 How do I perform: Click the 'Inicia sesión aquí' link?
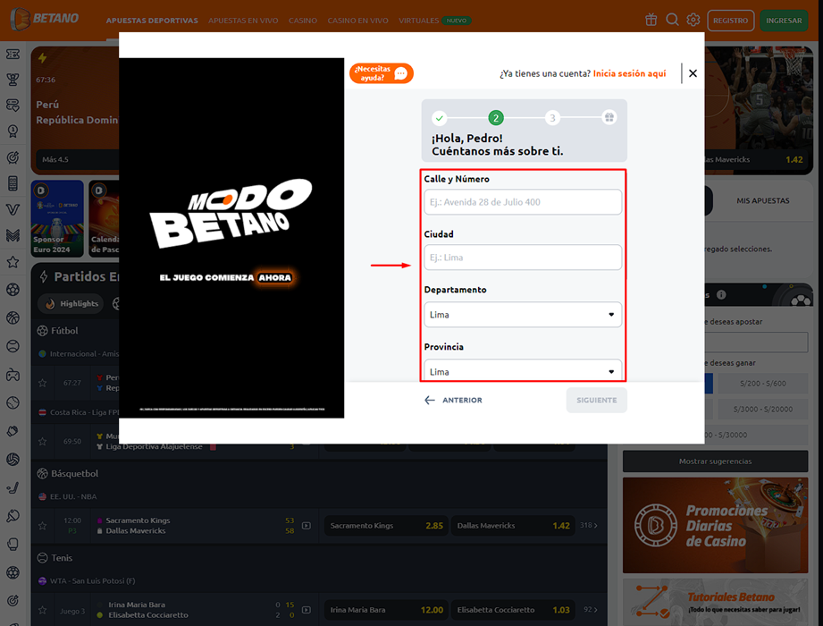click(629, 73)
